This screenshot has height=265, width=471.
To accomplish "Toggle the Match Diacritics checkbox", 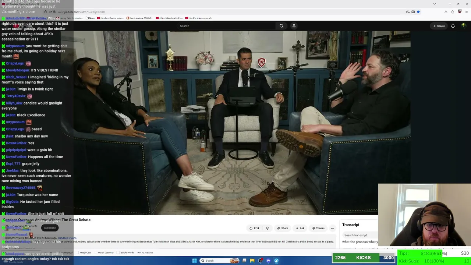I will coord(96,252).
